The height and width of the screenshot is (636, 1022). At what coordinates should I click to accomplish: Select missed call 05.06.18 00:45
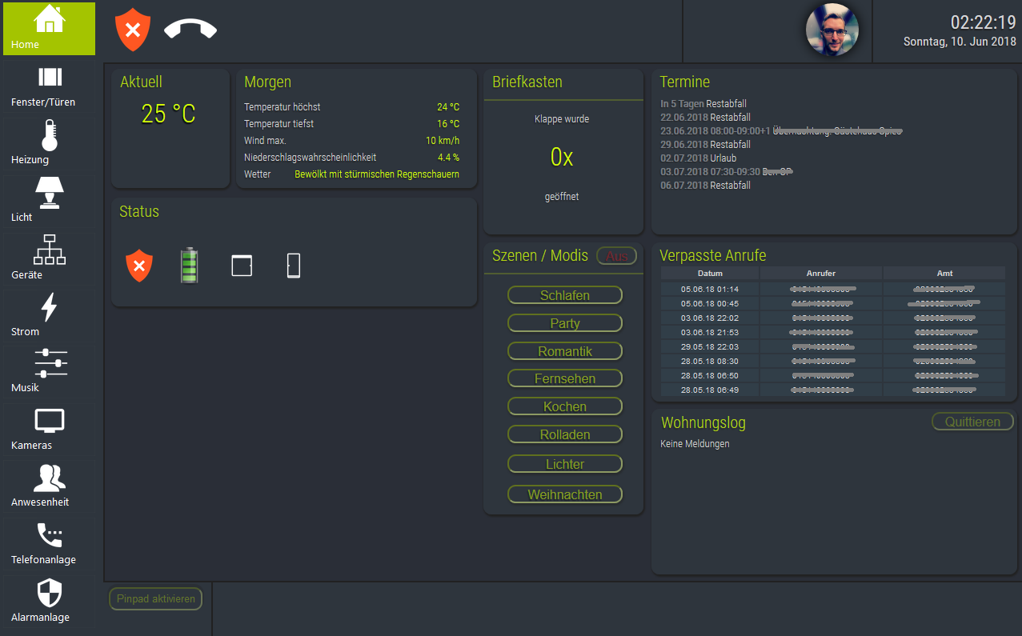coord(833,303)
